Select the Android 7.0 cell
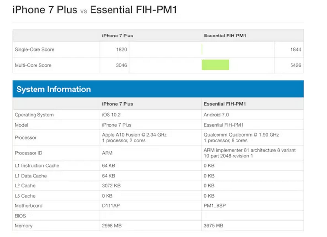Viewport: 327px width, 237px height. coord(216,115)
